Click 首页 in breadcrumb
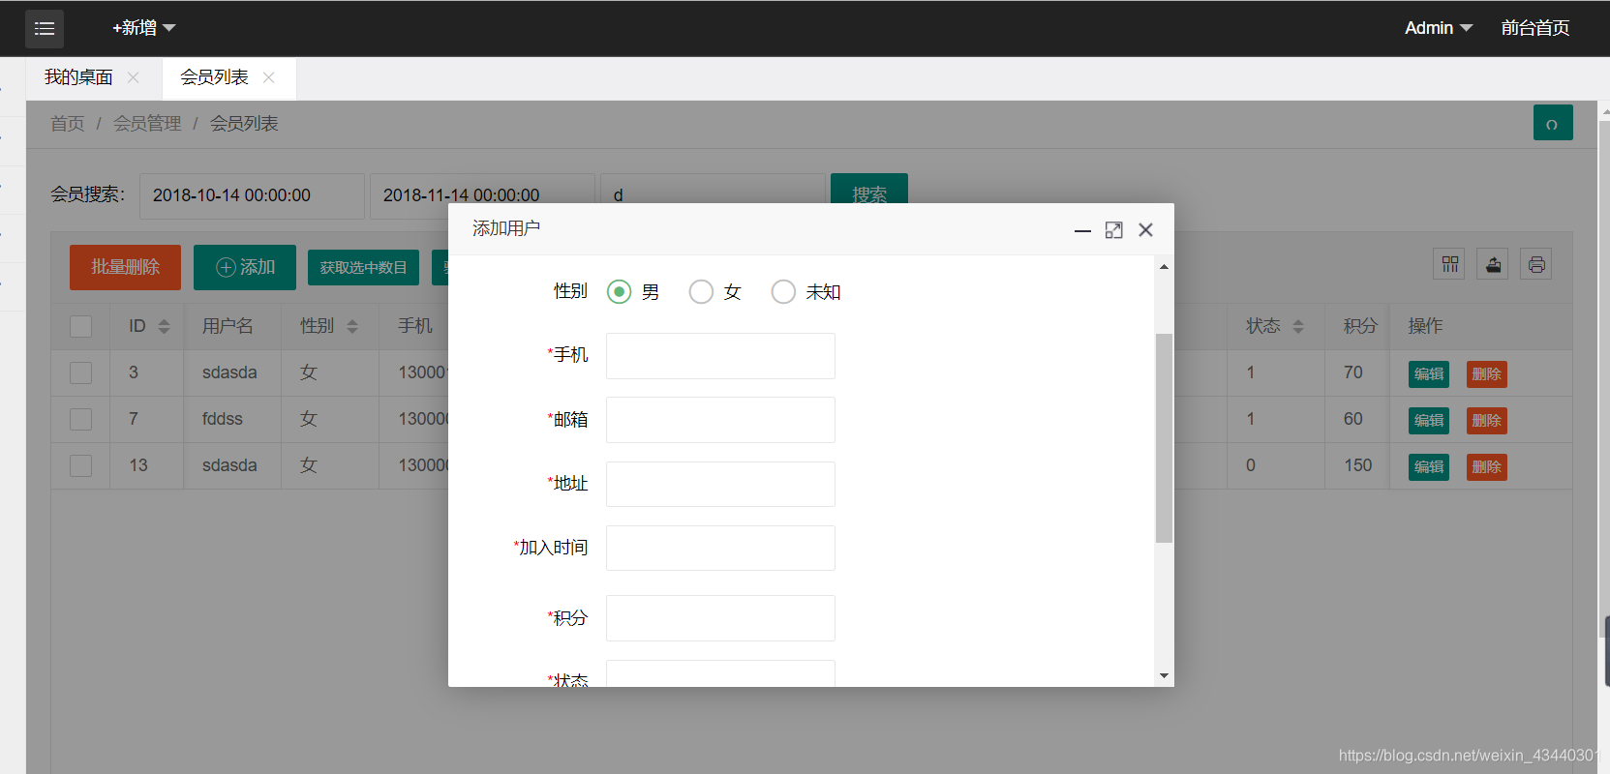The height and width of the screenshot is (774, 1610). [68, 124]
